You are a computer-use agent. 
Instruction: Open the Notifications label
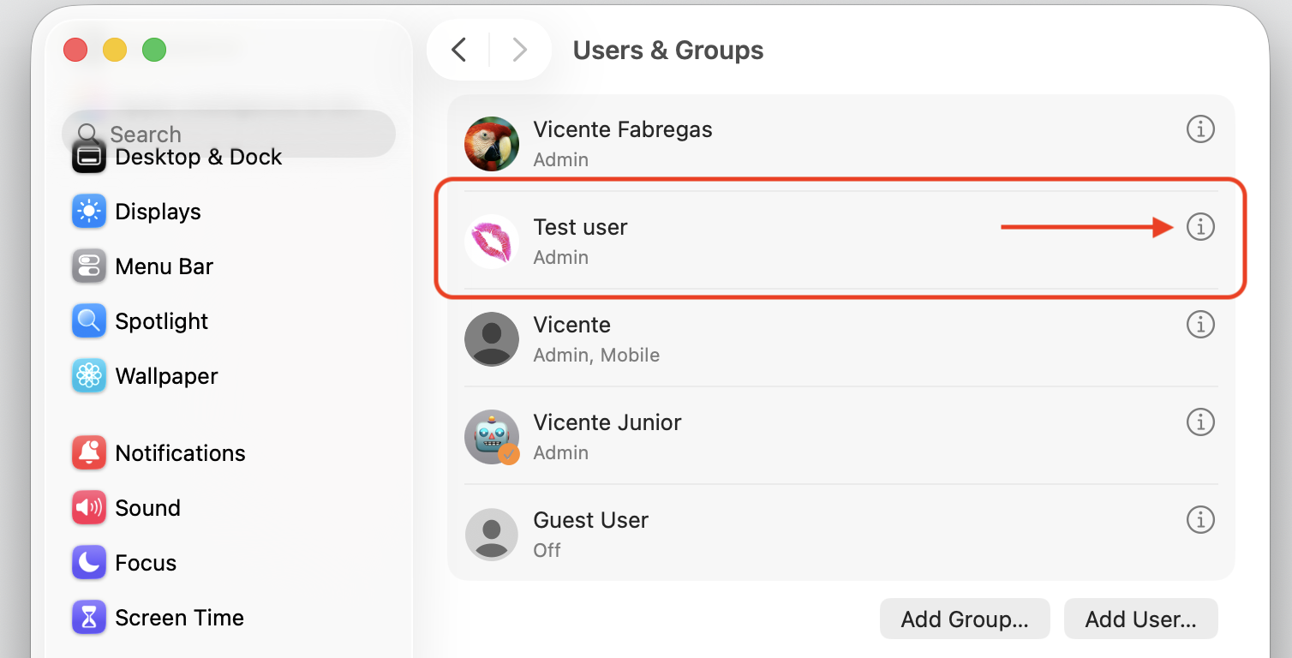coord(181,453)
